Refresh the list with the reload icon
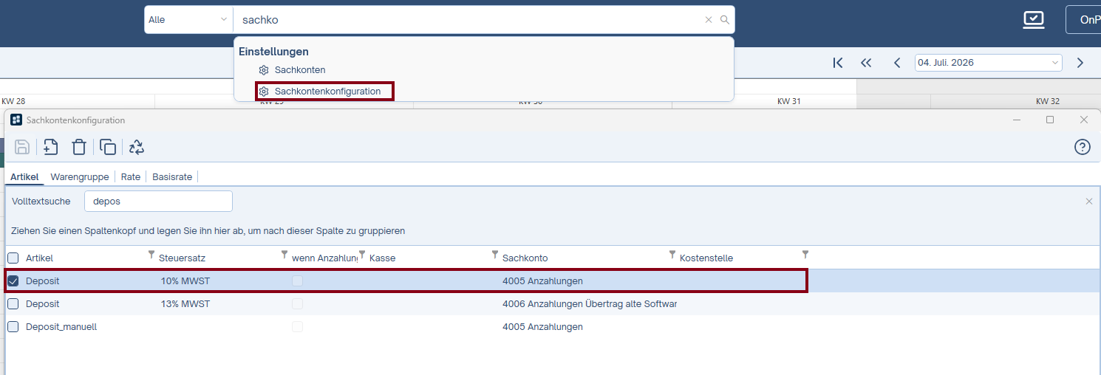 coord(137,147)
